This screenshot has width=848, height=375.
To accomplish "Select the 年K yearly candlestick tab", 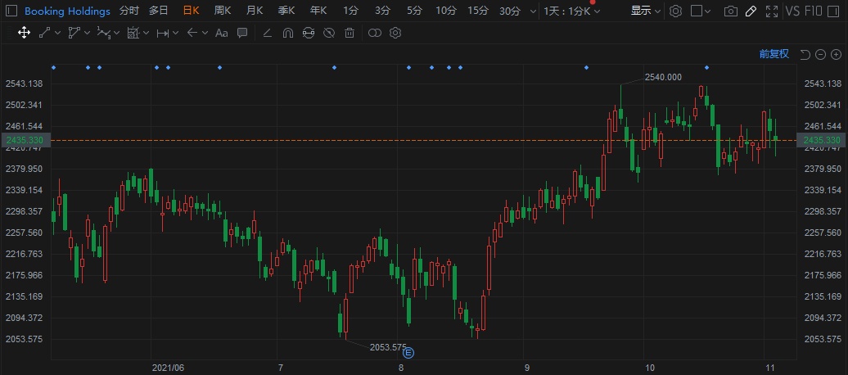I will pos(318,11).
